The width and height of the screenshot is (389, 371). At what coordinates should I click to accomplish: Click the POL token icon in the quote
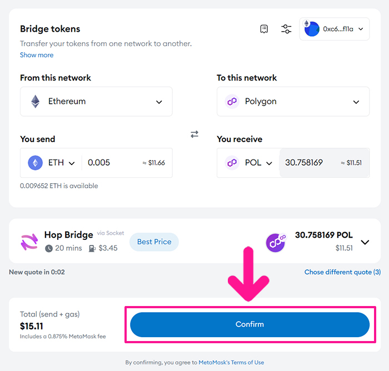tap(276, 243)
